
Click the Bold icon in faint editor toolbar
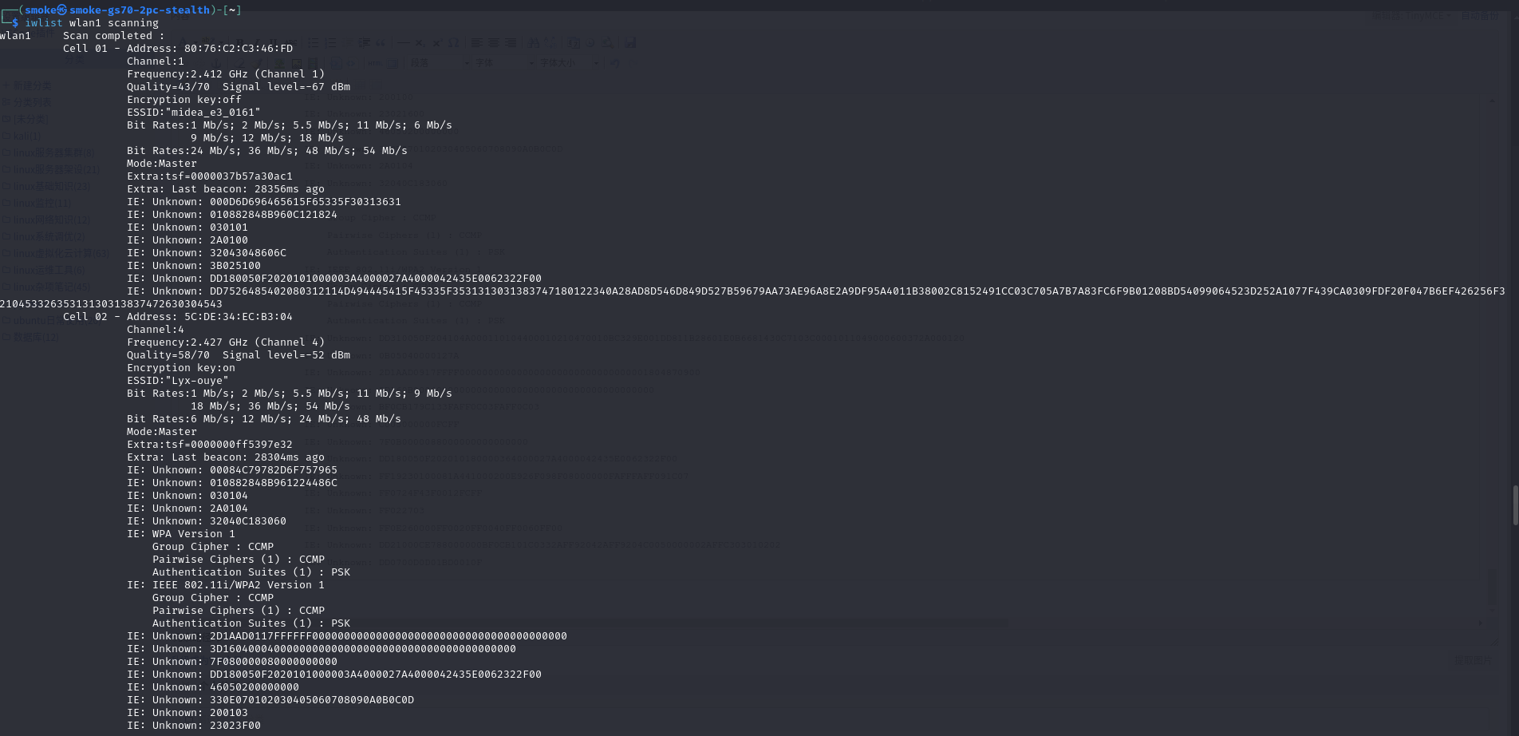(240, 43)
